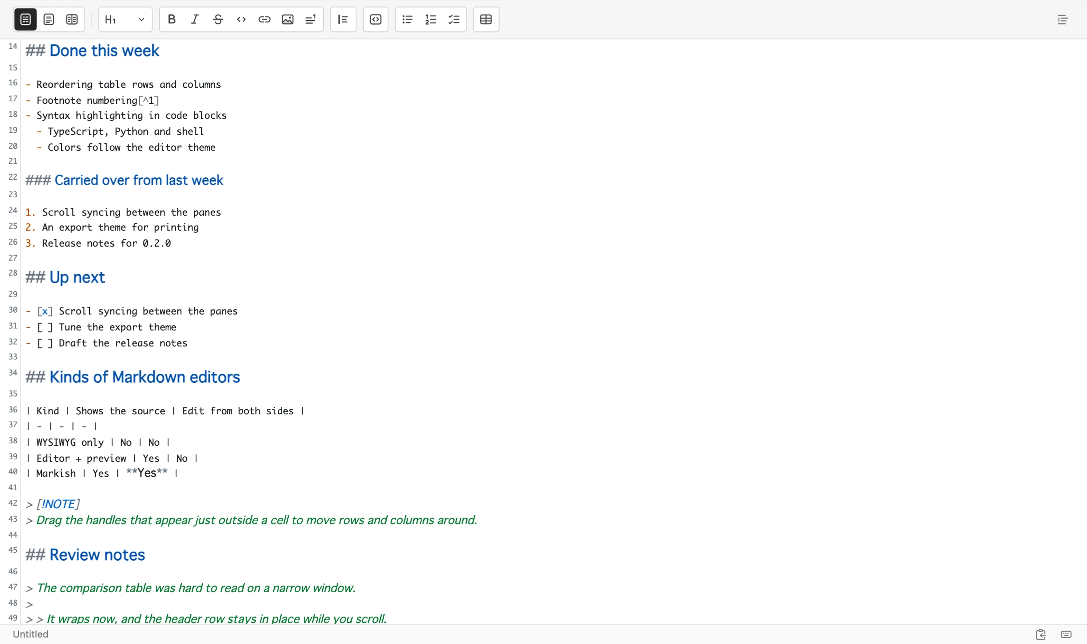Insert a footnote
The height and width of the screenshot is (644, 1087).
click(x=310, y=19)
